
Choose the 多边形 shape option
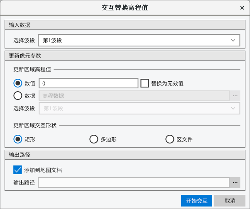[94, 139]
